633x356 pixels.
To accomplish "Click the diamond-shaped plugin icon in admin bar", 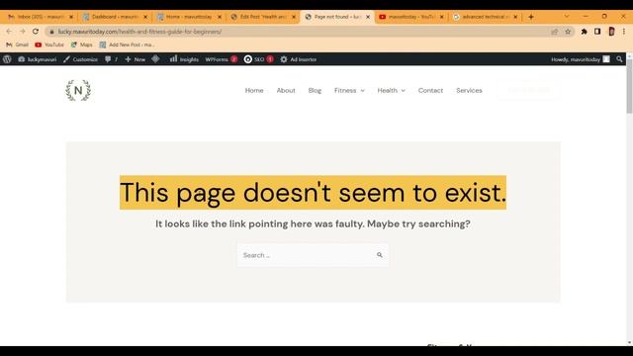I will [155, 59].
